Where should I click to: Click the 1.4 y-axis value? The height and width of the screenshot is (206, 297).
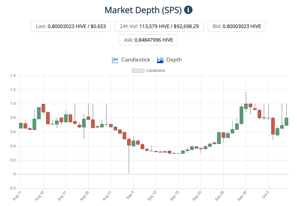tap(13, 76)
